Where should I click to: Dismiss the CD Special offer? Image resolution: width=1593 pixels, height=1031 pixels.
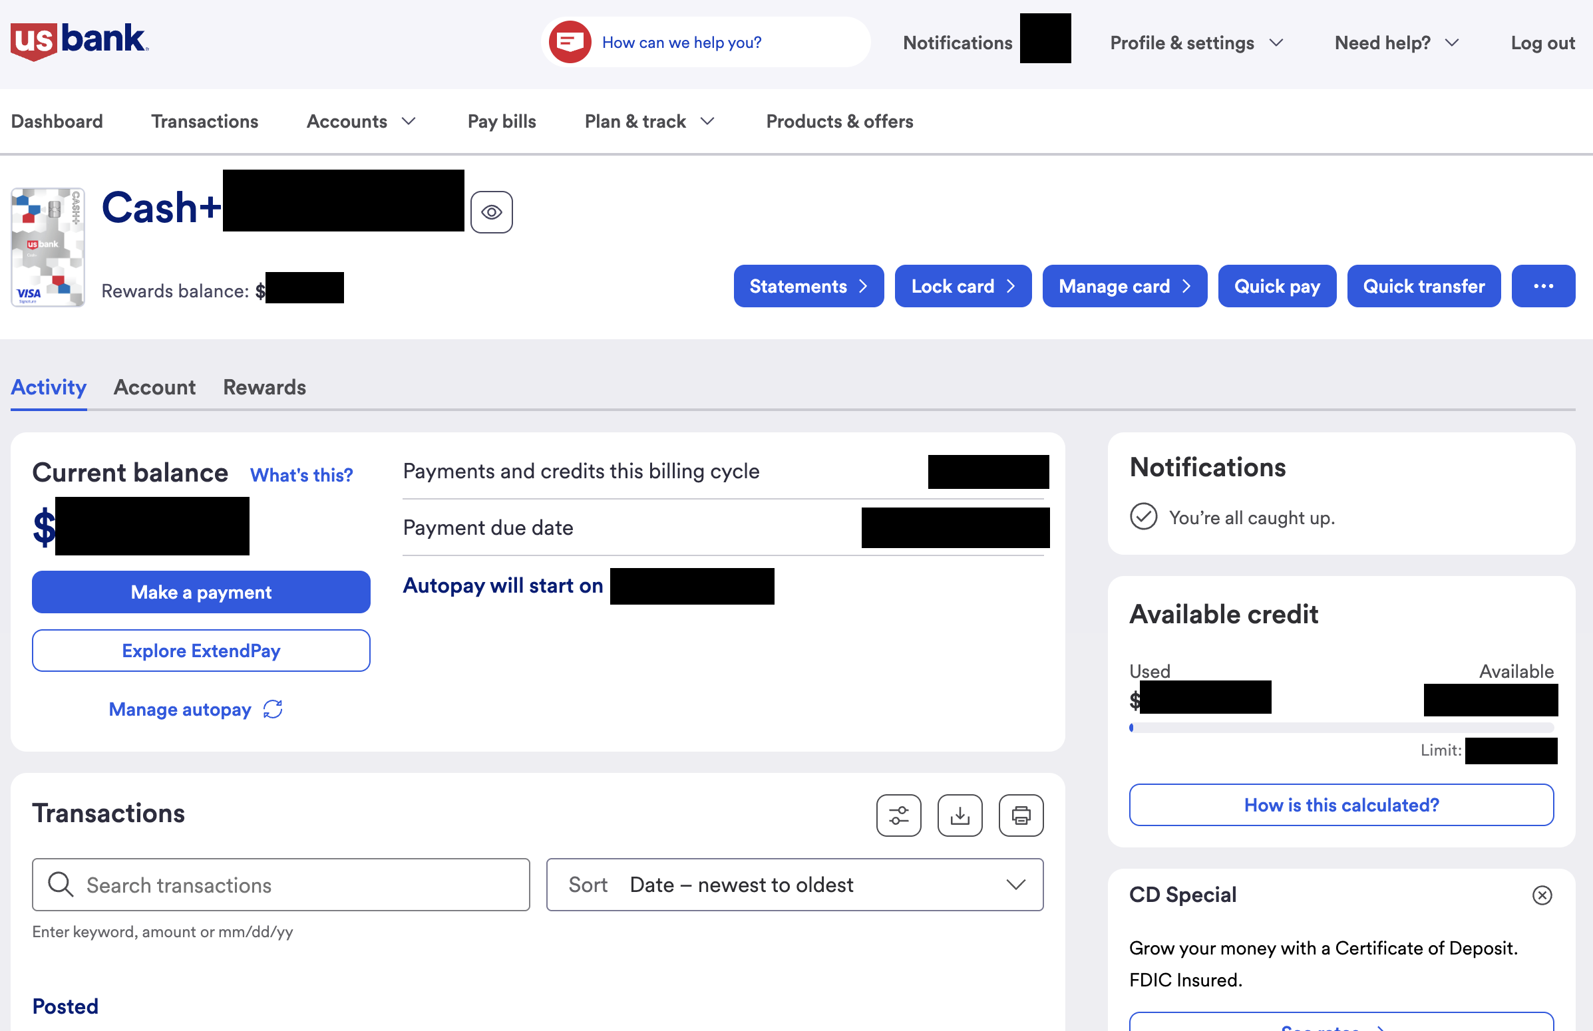(1542, 895)
